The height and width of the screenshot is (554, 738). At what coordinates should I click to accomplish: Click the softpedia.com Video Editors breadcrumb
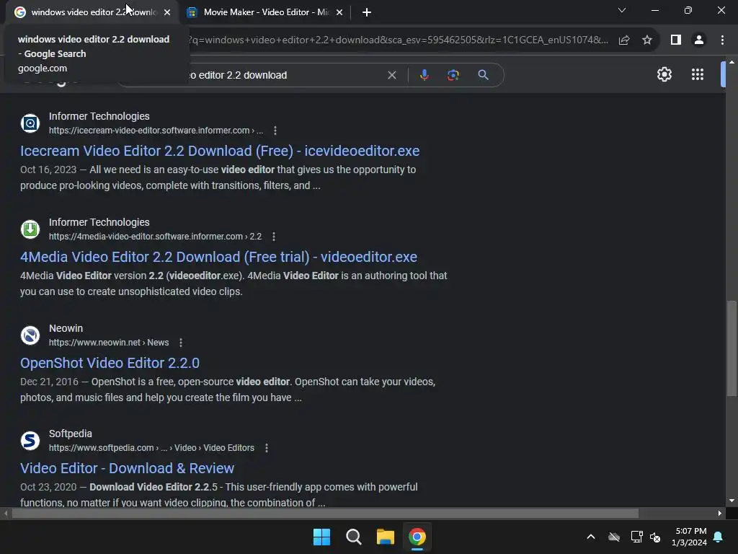(x=151, y=448)
